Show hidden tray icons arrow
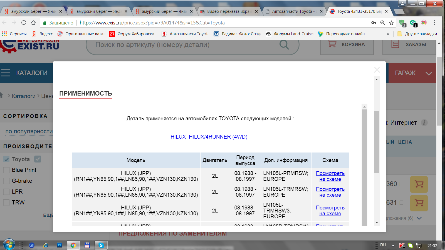This screenshot has width=445, height=250. click(x=393, y=245)
